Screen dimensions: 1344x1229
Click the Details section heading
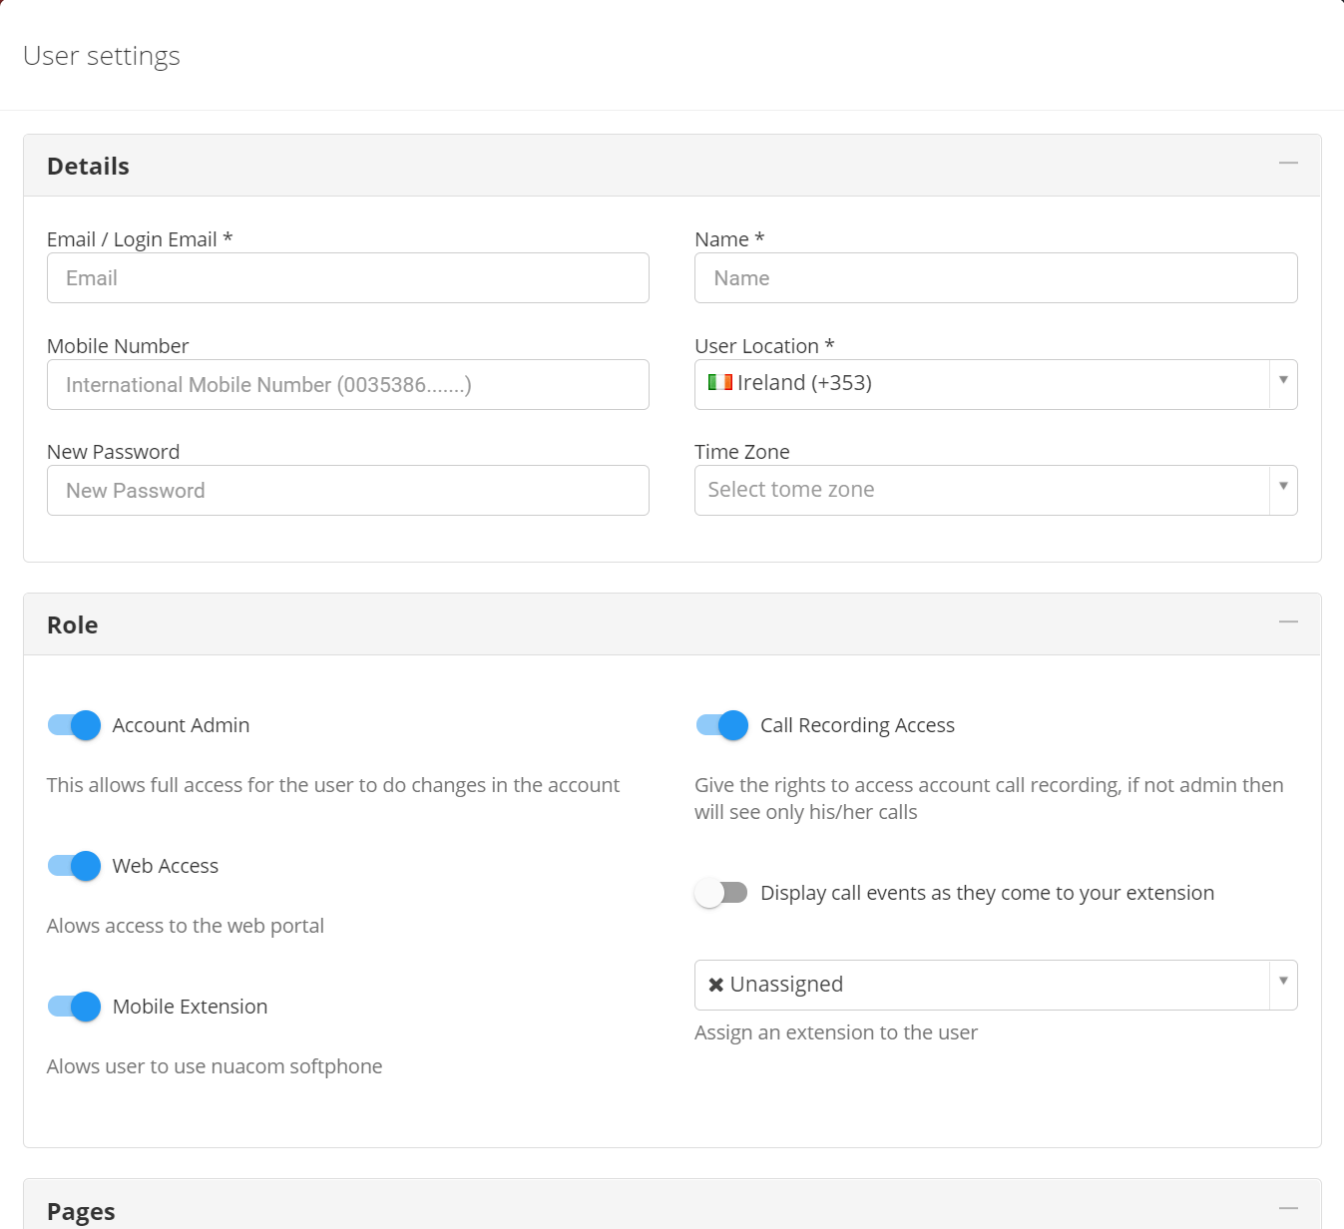pyautogui.click(x=88, y=166)
